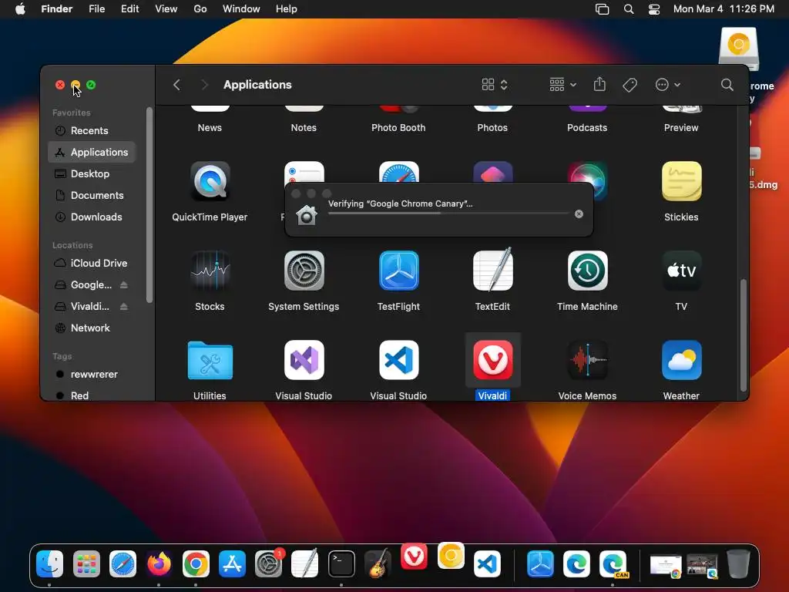The width and height of the screenshot is (789, 592).
Task: Open the Stocks app icon
Action: coord(210,271)
